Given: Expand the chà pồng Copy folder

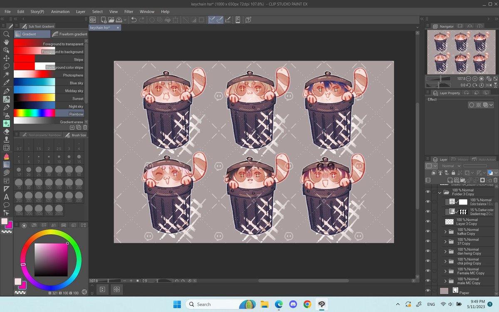Looking at the screenshot, I should [x=445, y=261].
